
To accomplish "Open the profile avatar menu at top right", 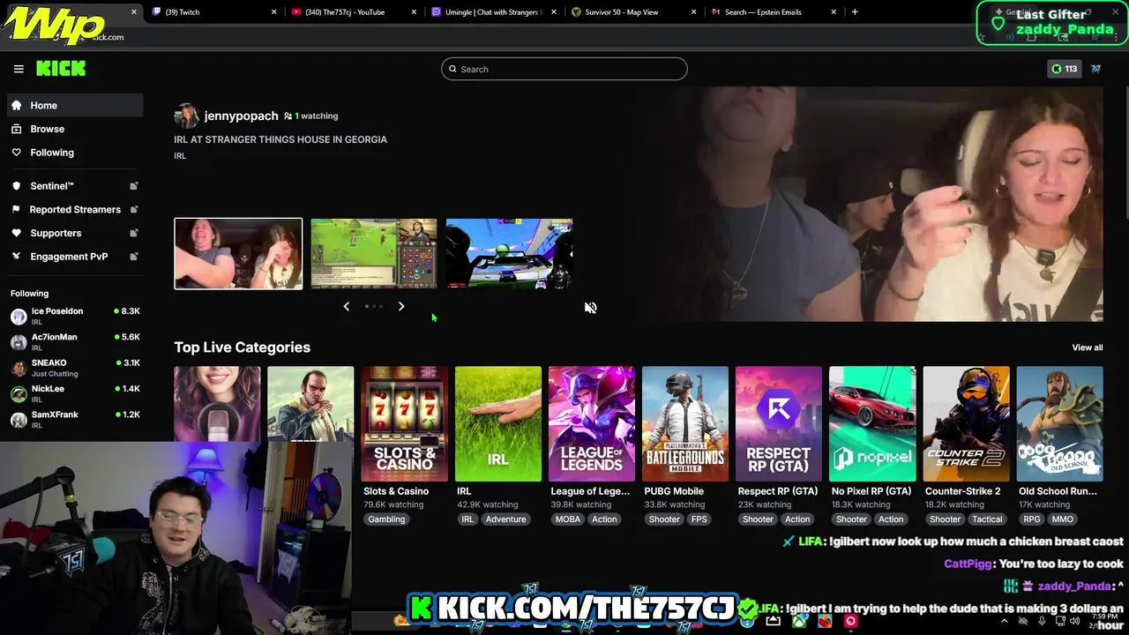I will 1095,69.
